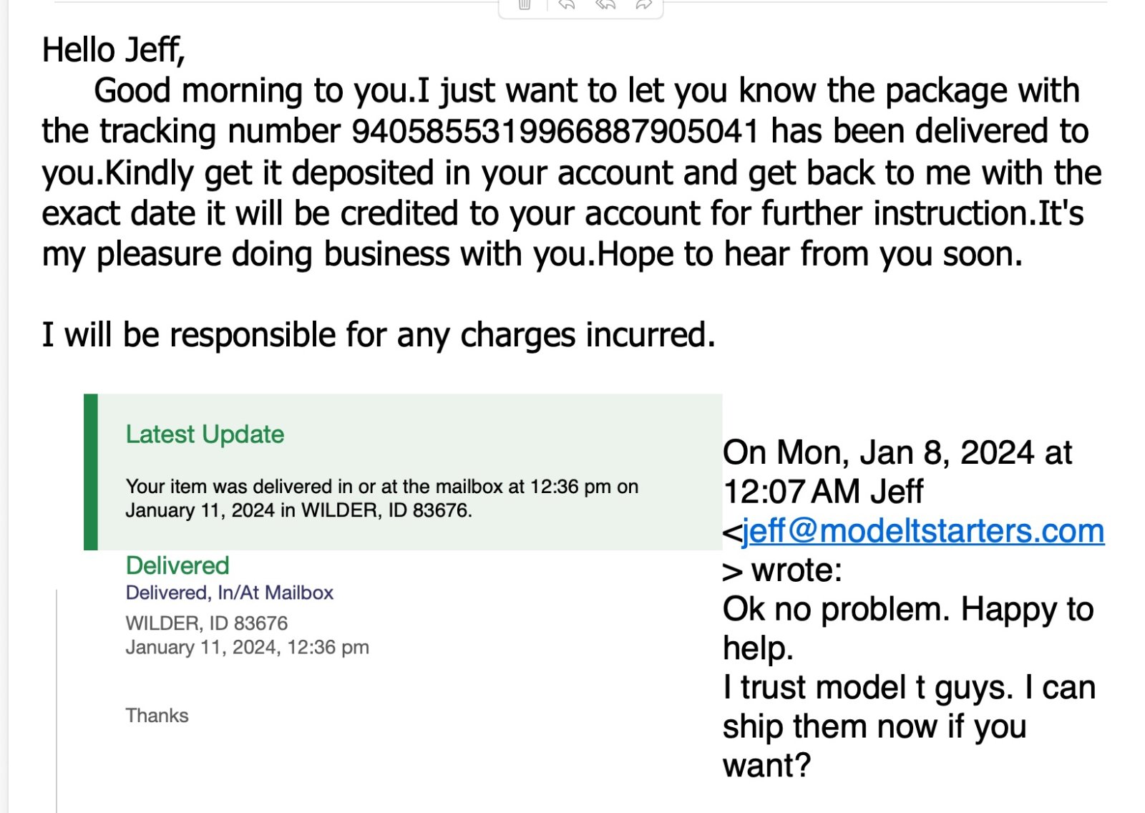Screen dimensions: 1145x813
Task: Click the "On Mon, Jan 8, 2024" quote header
Action: tap(897, 453)
